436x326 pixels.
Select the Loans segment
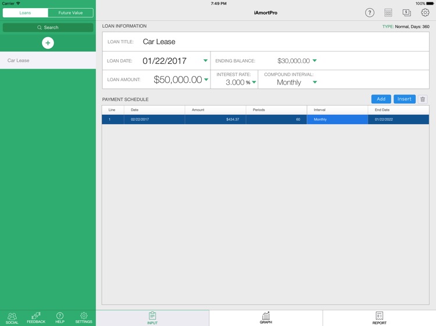tap(26, 13)
